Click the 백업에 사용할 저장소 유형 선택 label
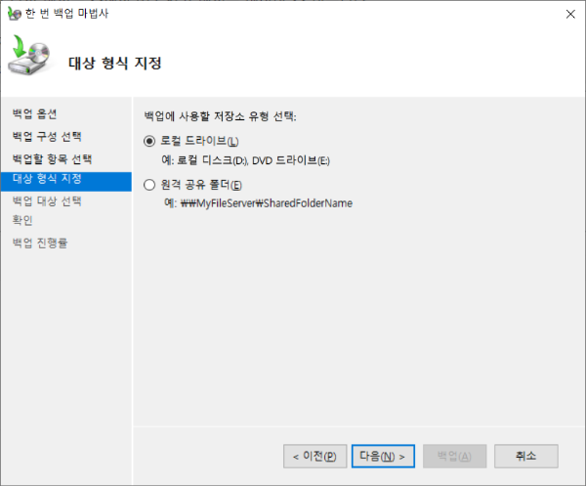This screenshot has width=586, height=486. (220, 116)
